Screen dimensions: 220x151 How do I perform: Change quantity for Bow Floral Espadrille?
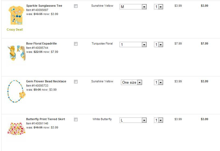coord(159,45)
